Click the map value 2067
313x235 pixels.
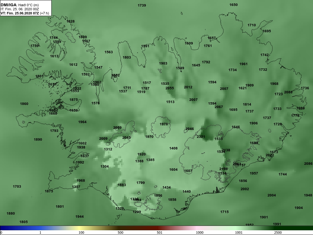pos(219,107)
